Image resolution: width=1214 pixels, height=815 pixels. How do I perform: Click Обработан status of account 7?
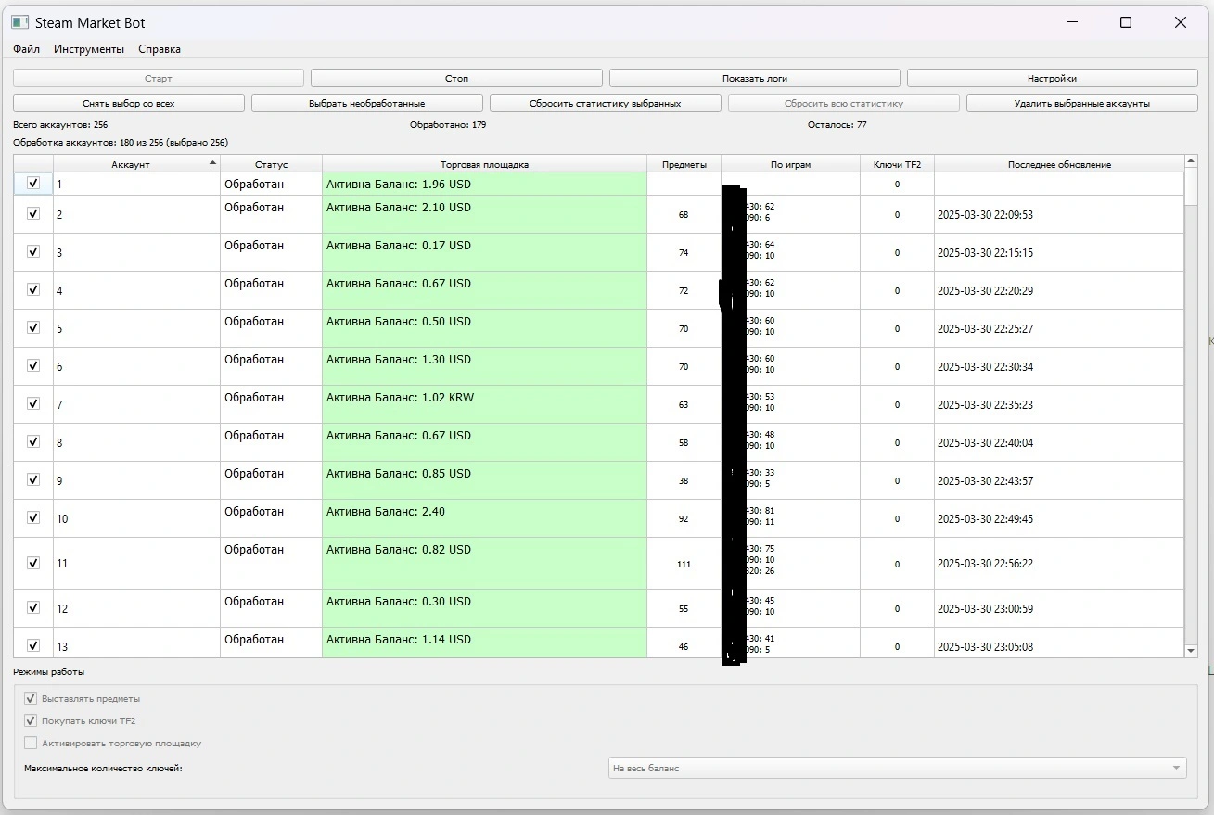click(254, 398)
